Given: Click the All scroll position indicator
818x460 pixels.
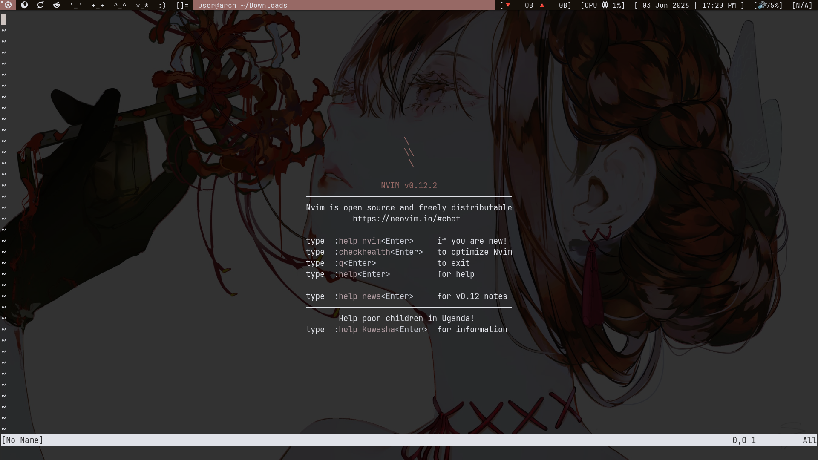Looking at the screenshot, I should pyautogui.click(x=809, y=440).
